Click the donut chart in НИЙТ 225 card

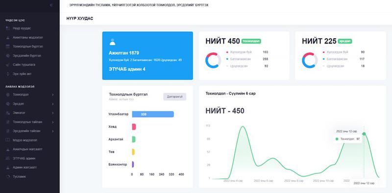[x=310, y=60]
